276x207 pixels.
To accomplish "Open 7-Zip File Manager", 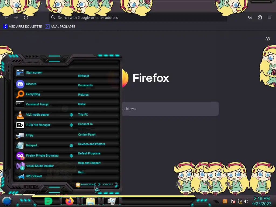I will [38, 125].
